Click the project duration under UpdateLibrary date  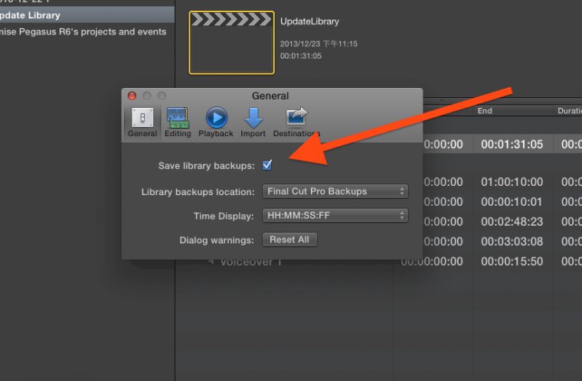click(301, 56)
